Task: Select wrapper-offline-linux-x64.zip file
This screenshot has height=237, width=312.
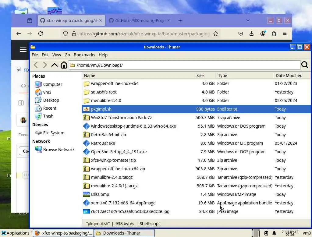Action: pos(196,169)
